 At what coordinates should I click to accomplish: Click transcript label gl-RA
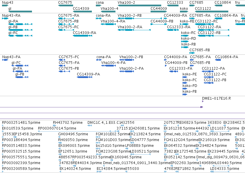(x=13, y=21)
